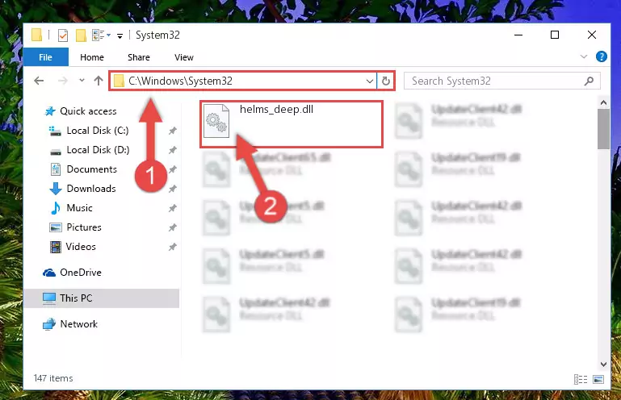The image size is (621, 400).
Task: Go forward with the right arrow
Action: point(62,81)
